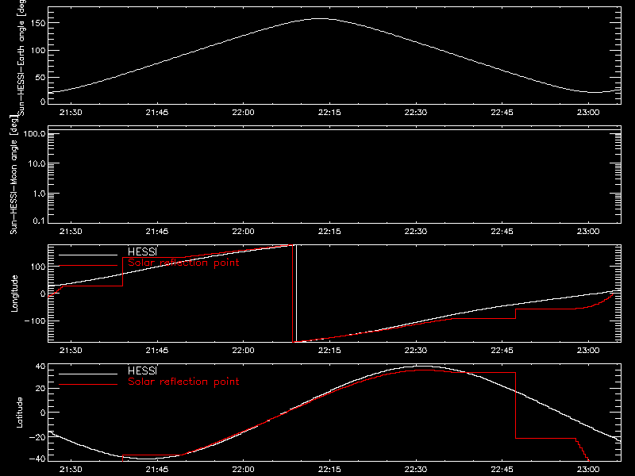Click 22:00 time label below Latitude plot

[x=244, y=470]
